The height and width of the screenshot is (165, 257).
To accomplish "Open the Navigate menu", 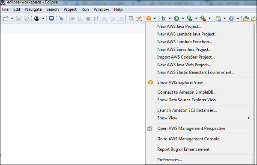I will tap(33, 9).
